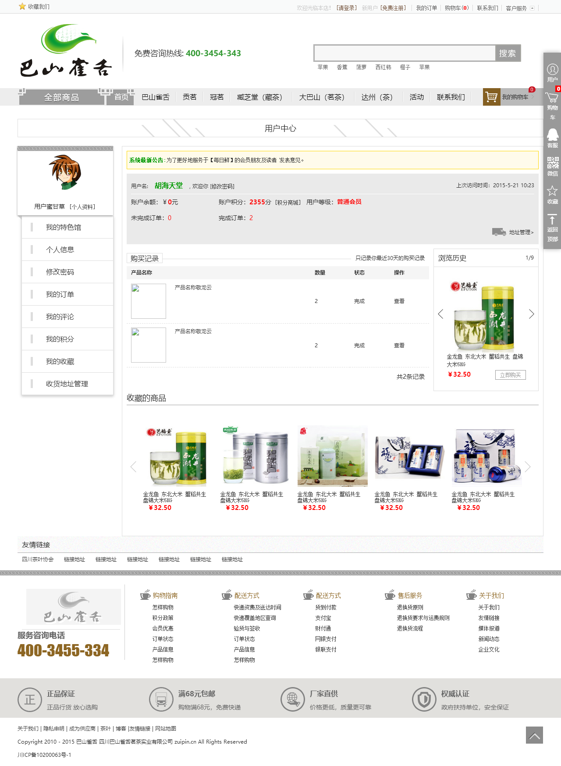561x766 pixels.
Task: Show previous item in browsing history carousel
Action: point(440,314)
